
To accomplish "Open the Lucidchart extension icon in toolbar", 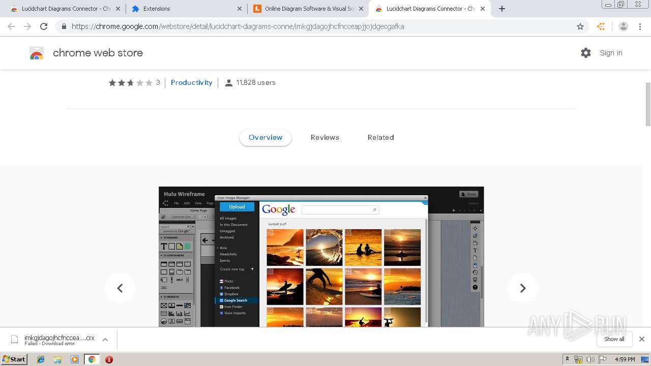I will 601,26.
